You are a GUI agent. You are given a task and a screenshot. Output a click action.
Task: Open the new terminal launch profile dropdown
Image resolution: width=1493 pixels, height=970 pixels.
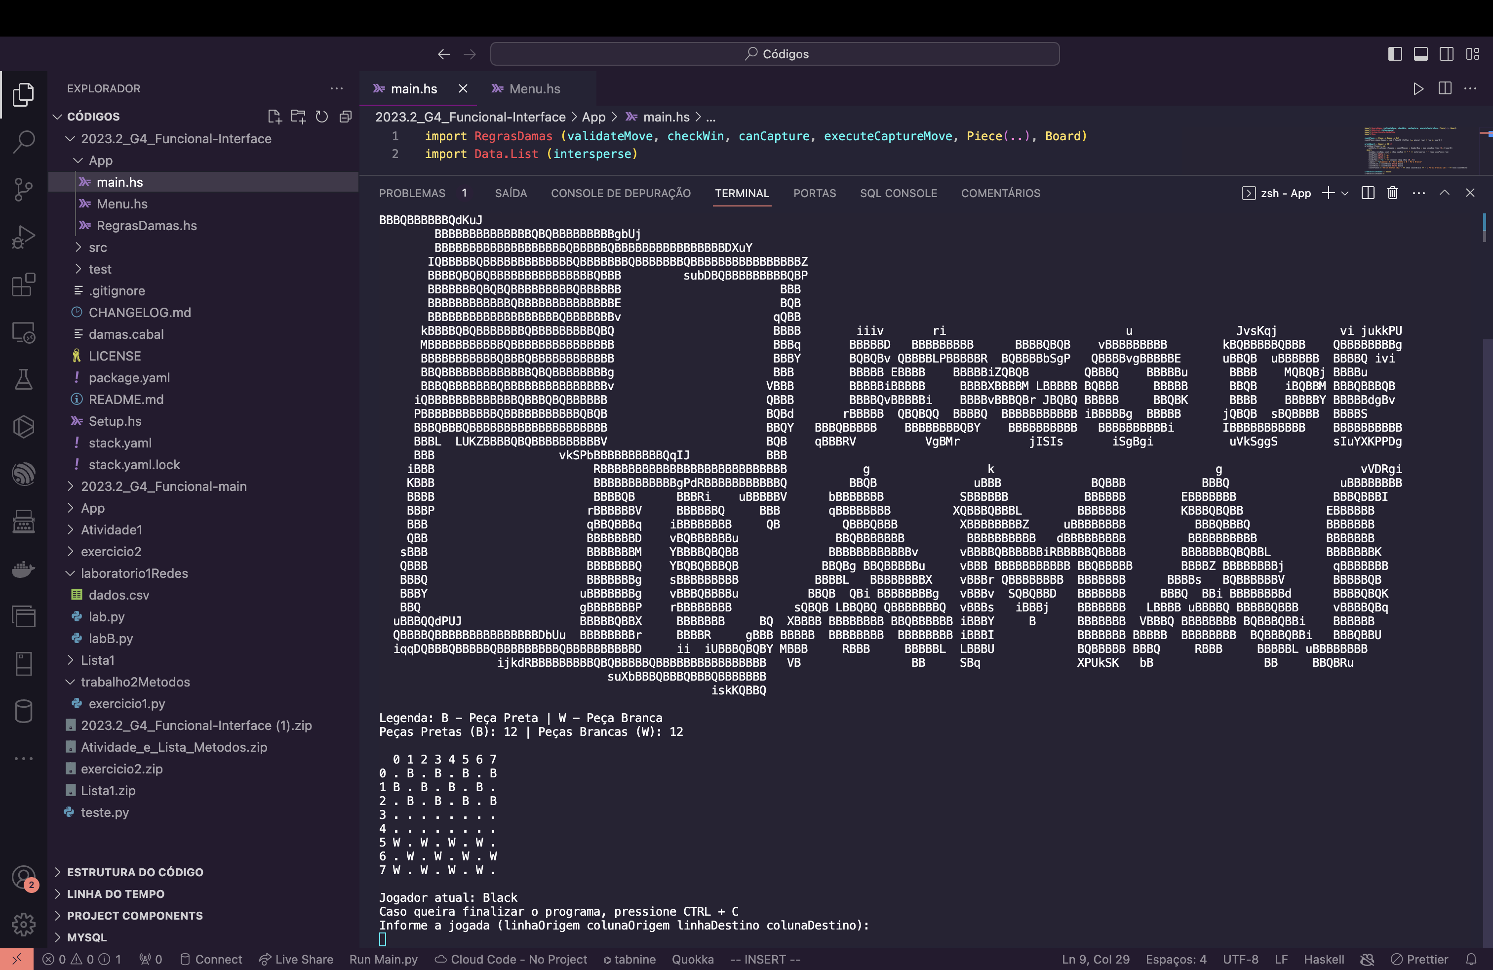1345,193
